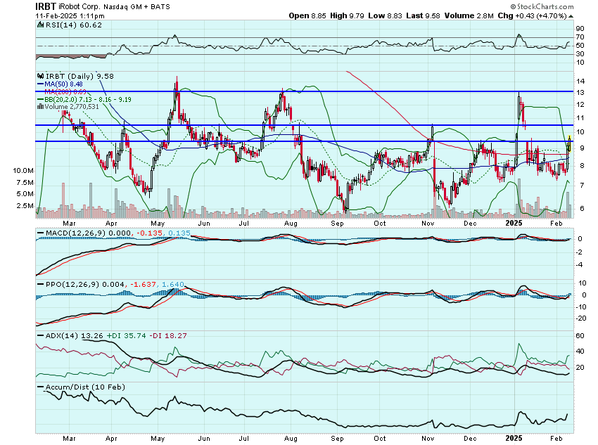Click the volume bars icon in legend

tap(40, 107)
